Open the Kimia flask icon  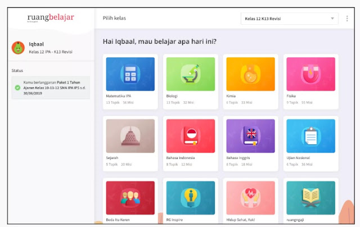pyautogui.click(x=250, y=74)
